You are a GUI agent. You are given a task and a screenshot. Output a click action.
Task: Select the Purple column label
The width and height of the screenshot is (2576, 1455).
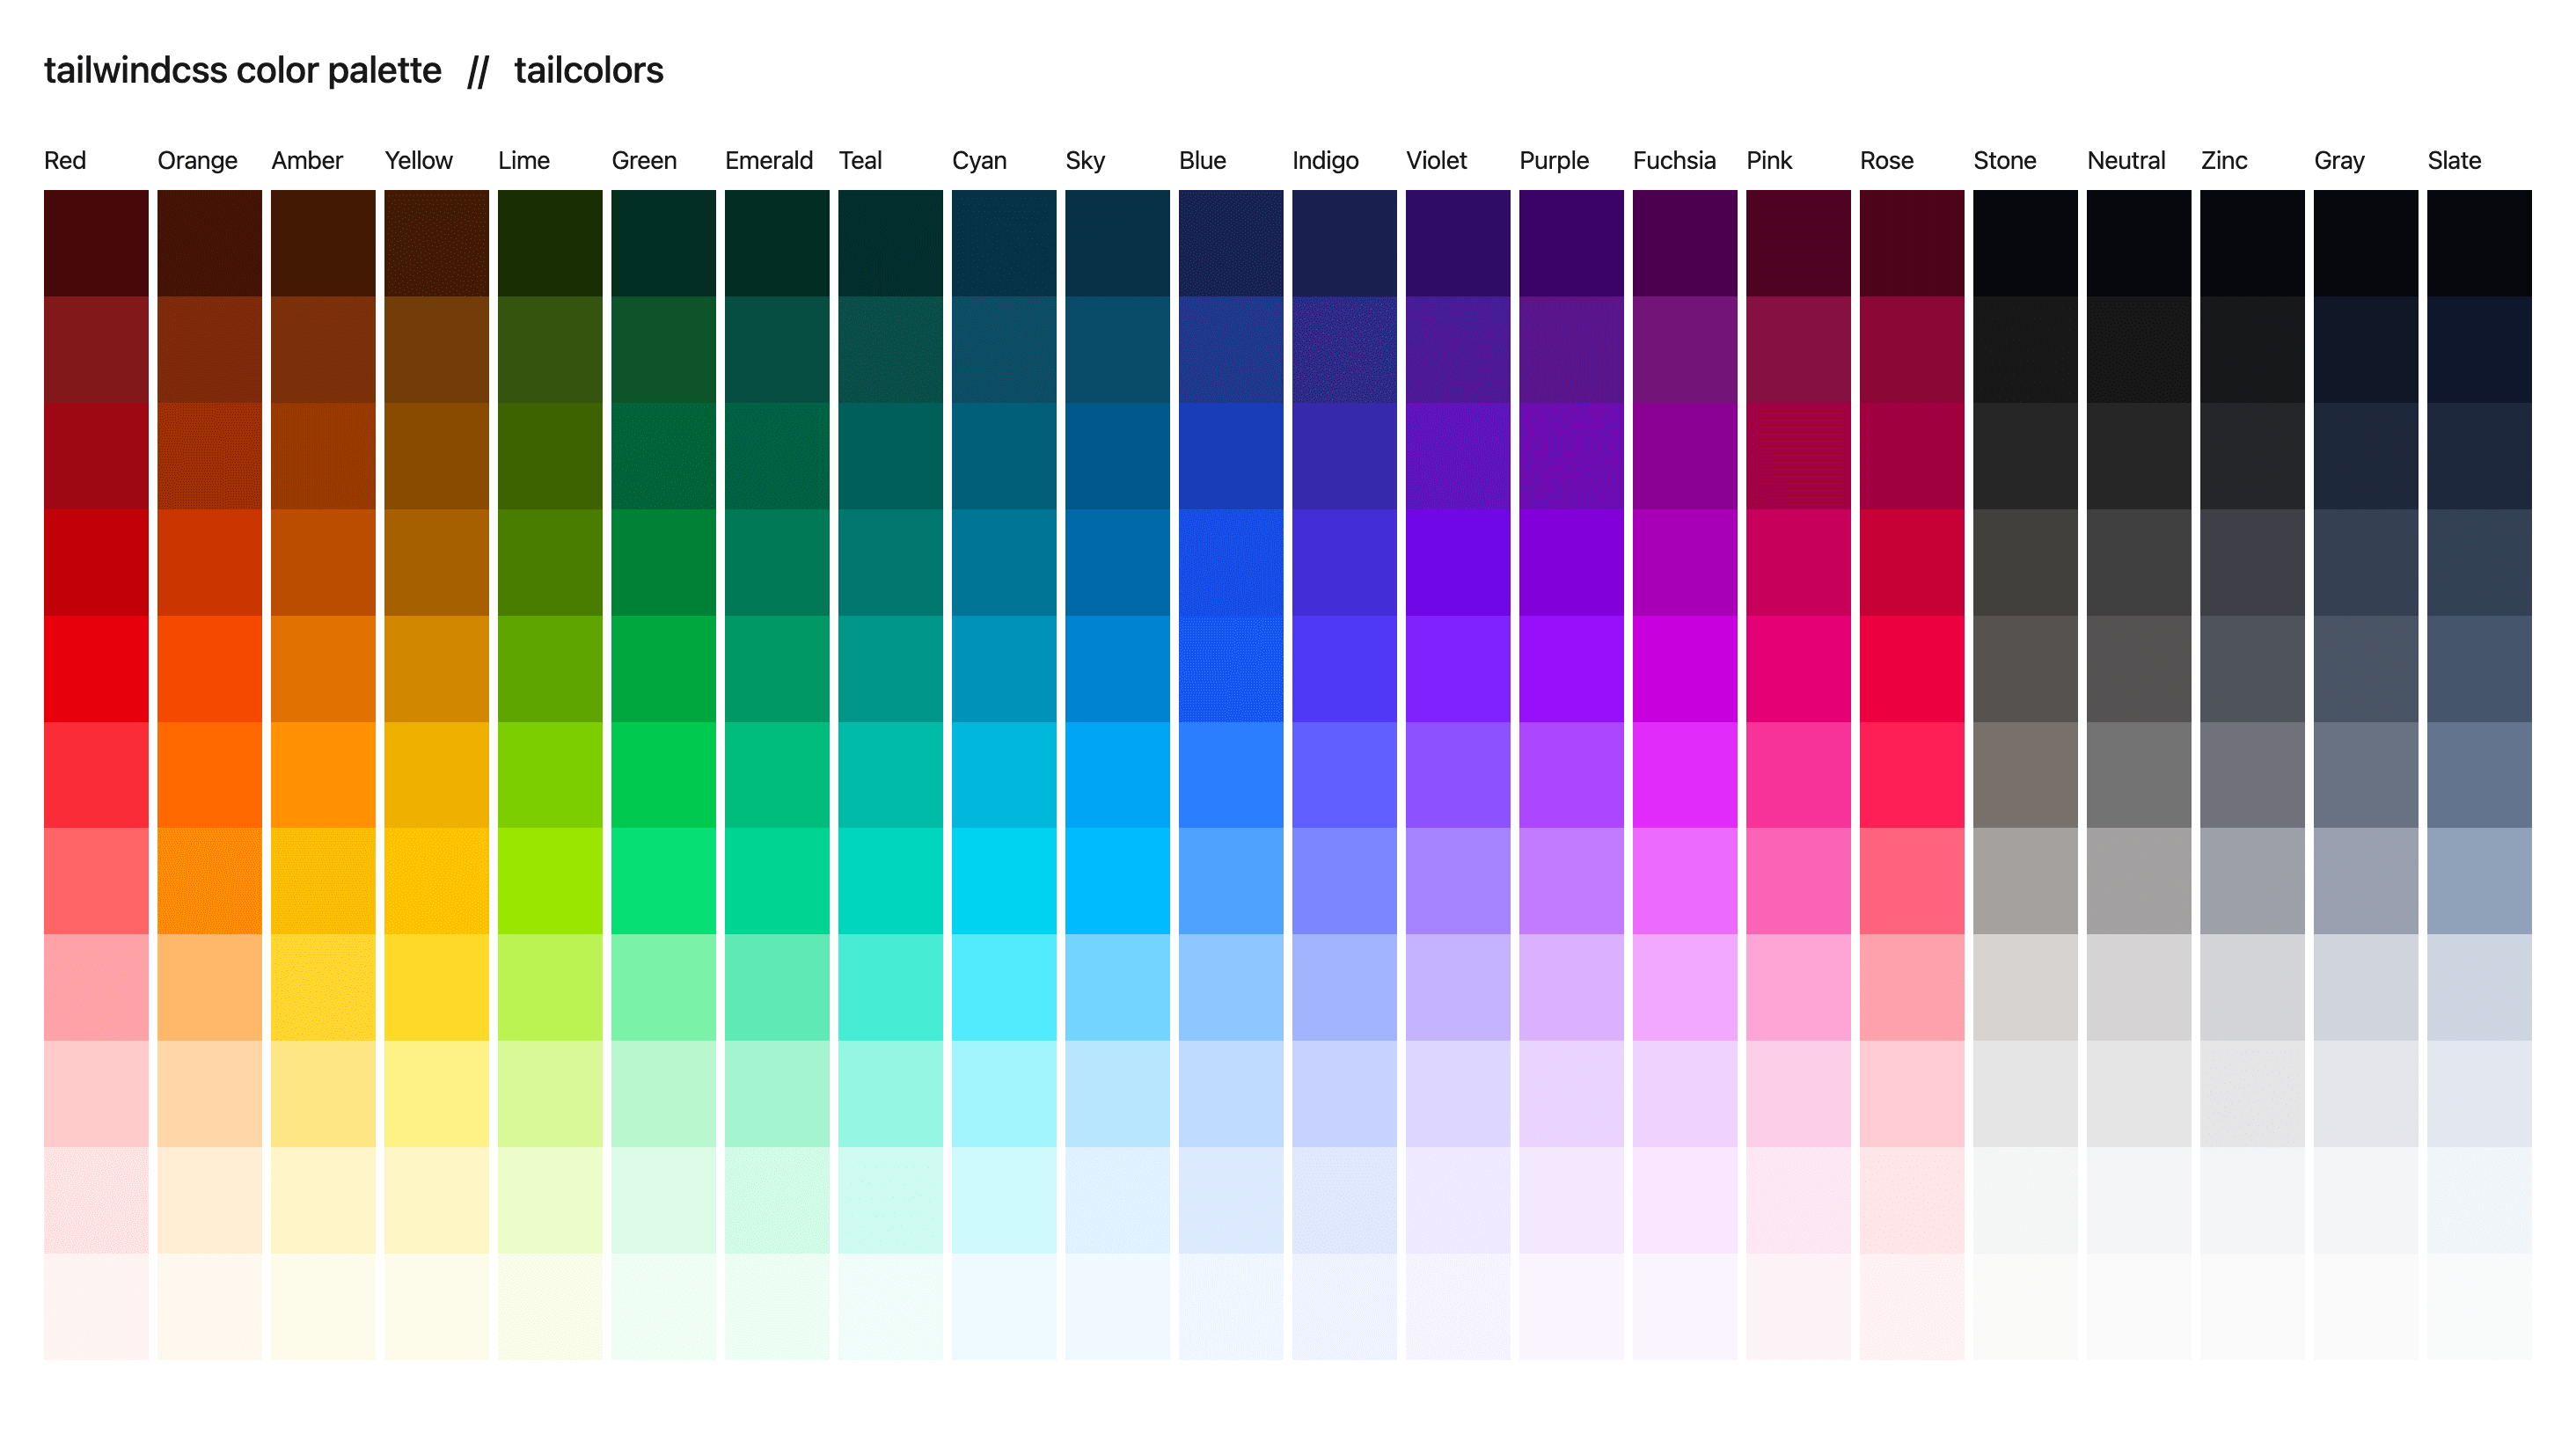1554,161
